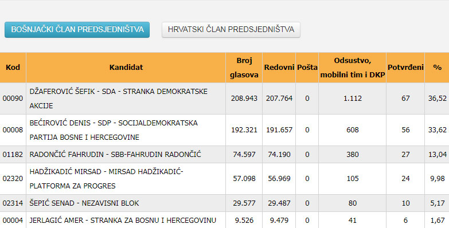The image size is (449, 228).
Task: Click vote count 208.943 cell
Action: pos(244,99)
